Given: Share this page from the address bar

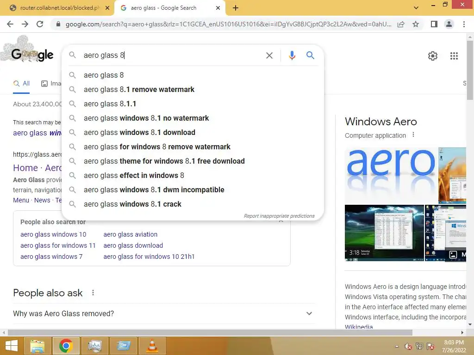Looking at the screenshot, I should pyautogui.click(x=401, y=24).
